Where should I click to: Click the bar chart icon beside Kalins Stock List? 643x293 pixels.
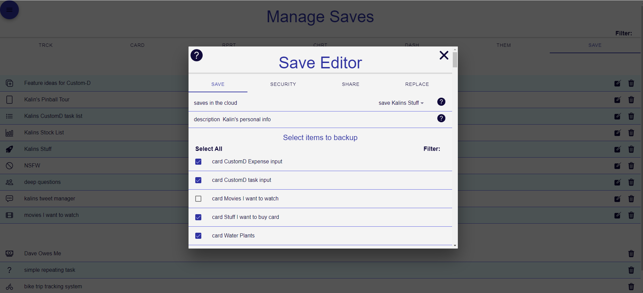pos(9,133)
